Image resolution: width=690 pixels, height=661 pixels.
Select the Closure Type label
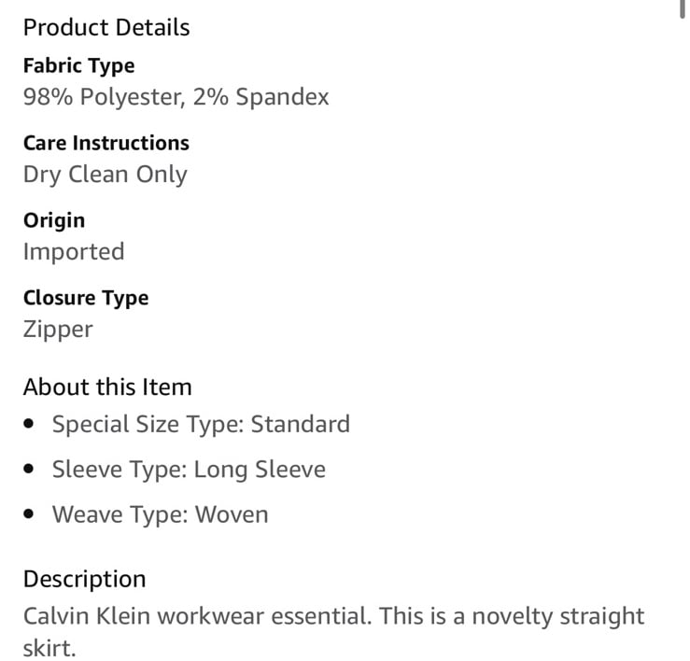pos(86,298)
